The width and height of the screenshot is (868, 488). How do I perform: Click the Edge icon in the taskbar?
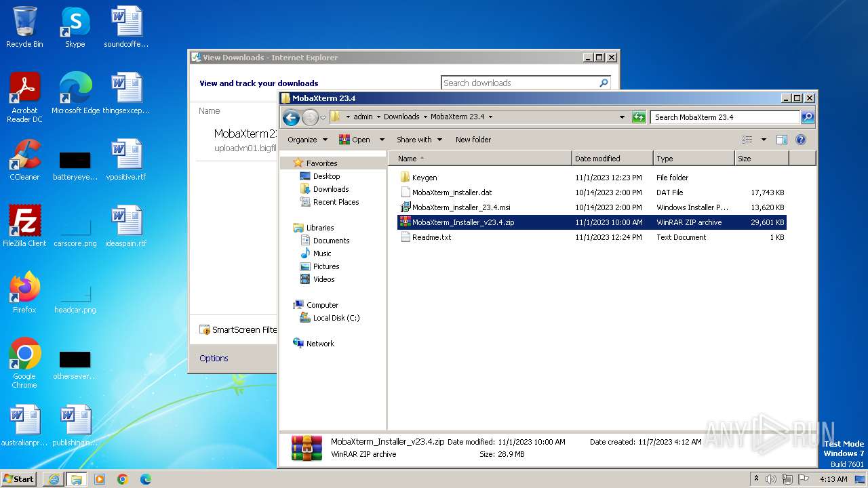(x=145, y=479)
